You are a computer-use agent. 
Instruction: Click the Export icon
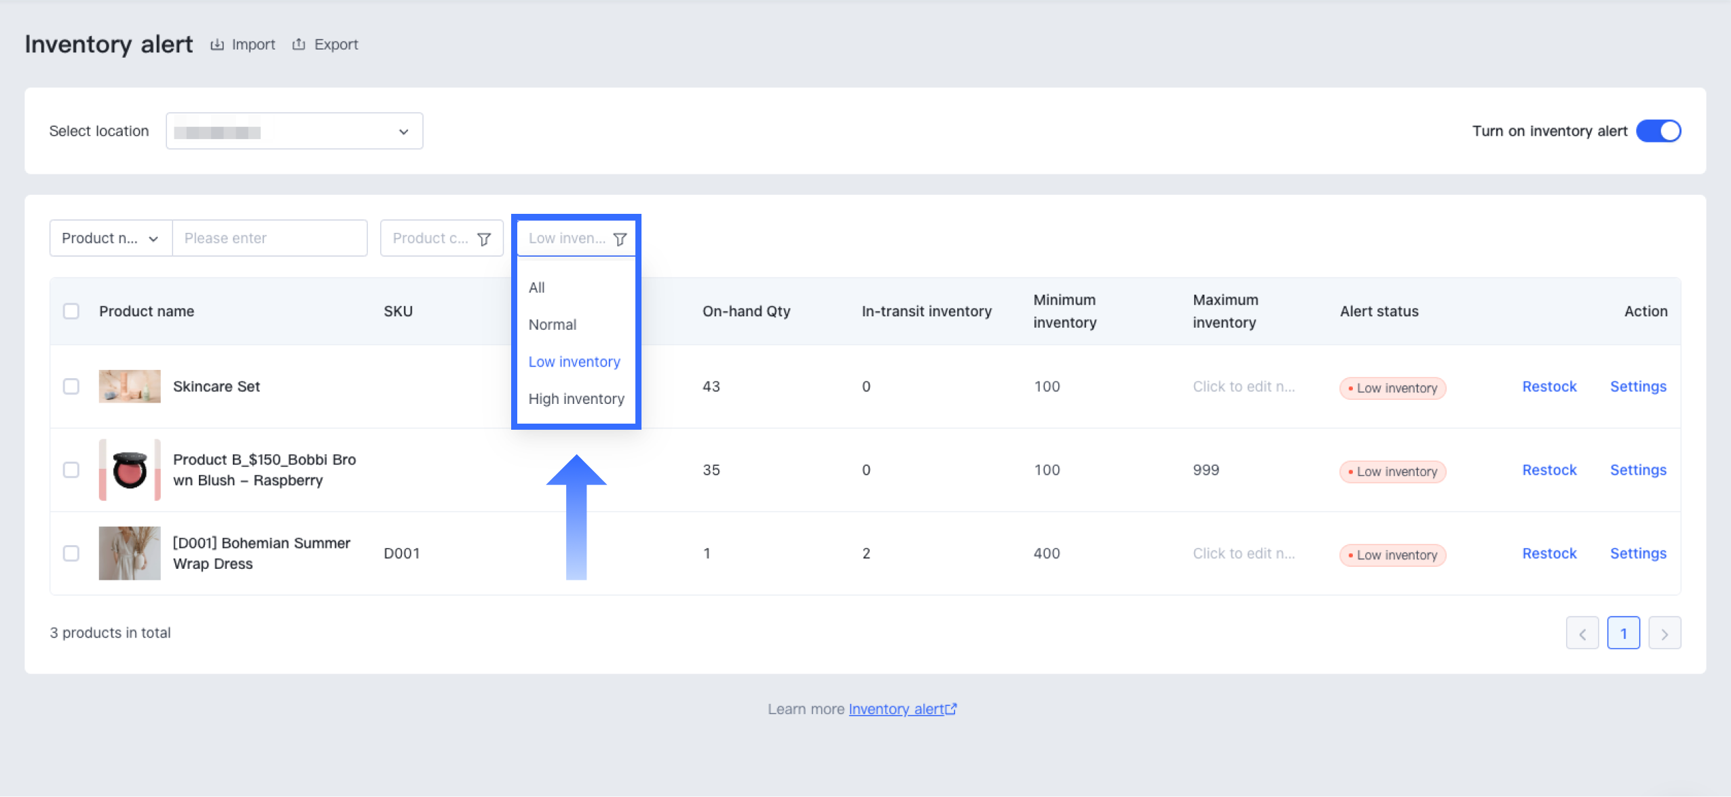[299, 45]
